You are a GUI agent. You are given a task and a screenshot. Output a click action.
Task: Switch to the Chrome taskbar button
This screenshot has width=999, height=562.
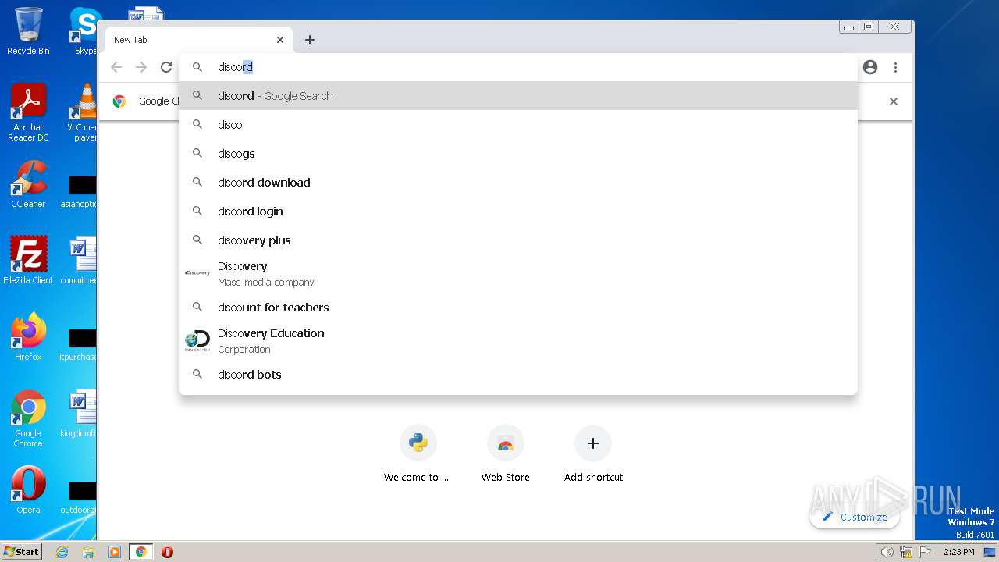click(x=141, y=552)
